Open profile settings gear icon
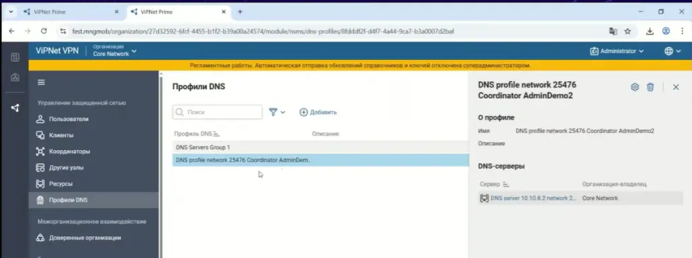 click(635, 87)
